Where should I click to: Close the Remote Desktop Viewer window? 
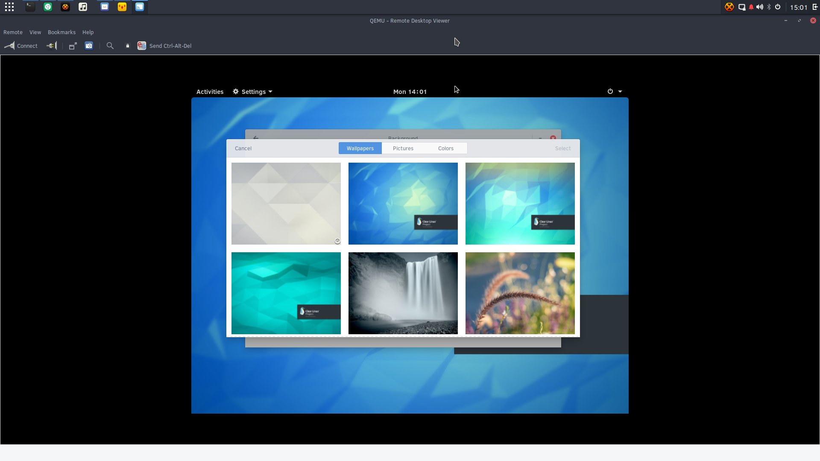coord(813,20)
